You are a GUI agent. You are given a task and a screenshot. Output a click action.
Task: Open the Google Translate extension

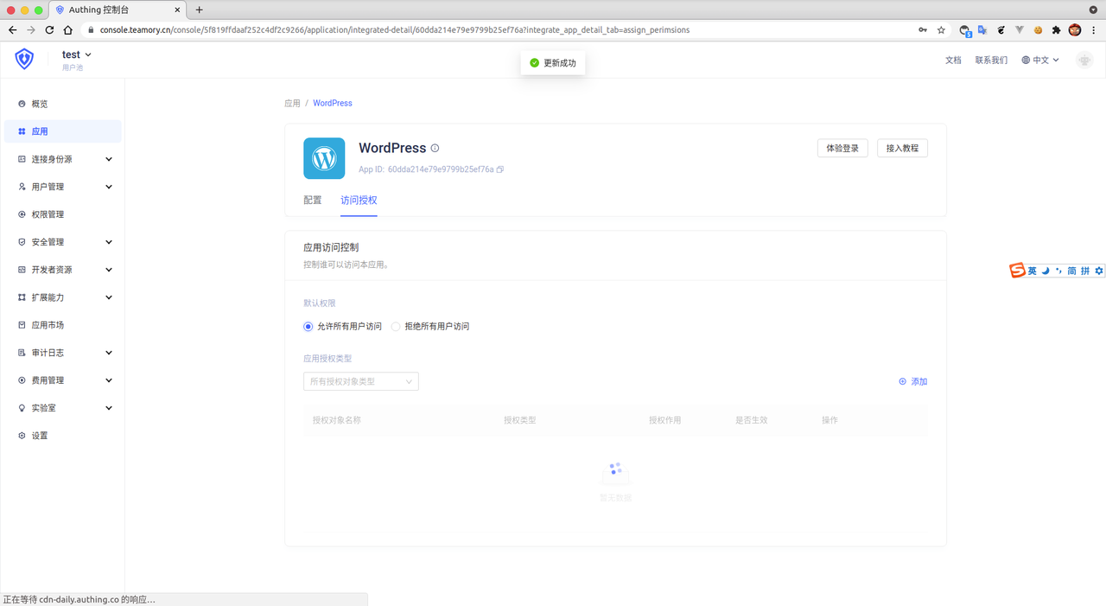pos(982,29)
